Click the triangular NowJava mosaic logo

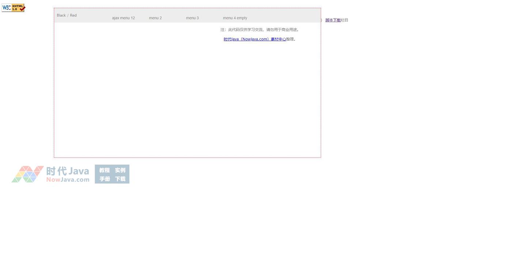[x=27, y=174]
